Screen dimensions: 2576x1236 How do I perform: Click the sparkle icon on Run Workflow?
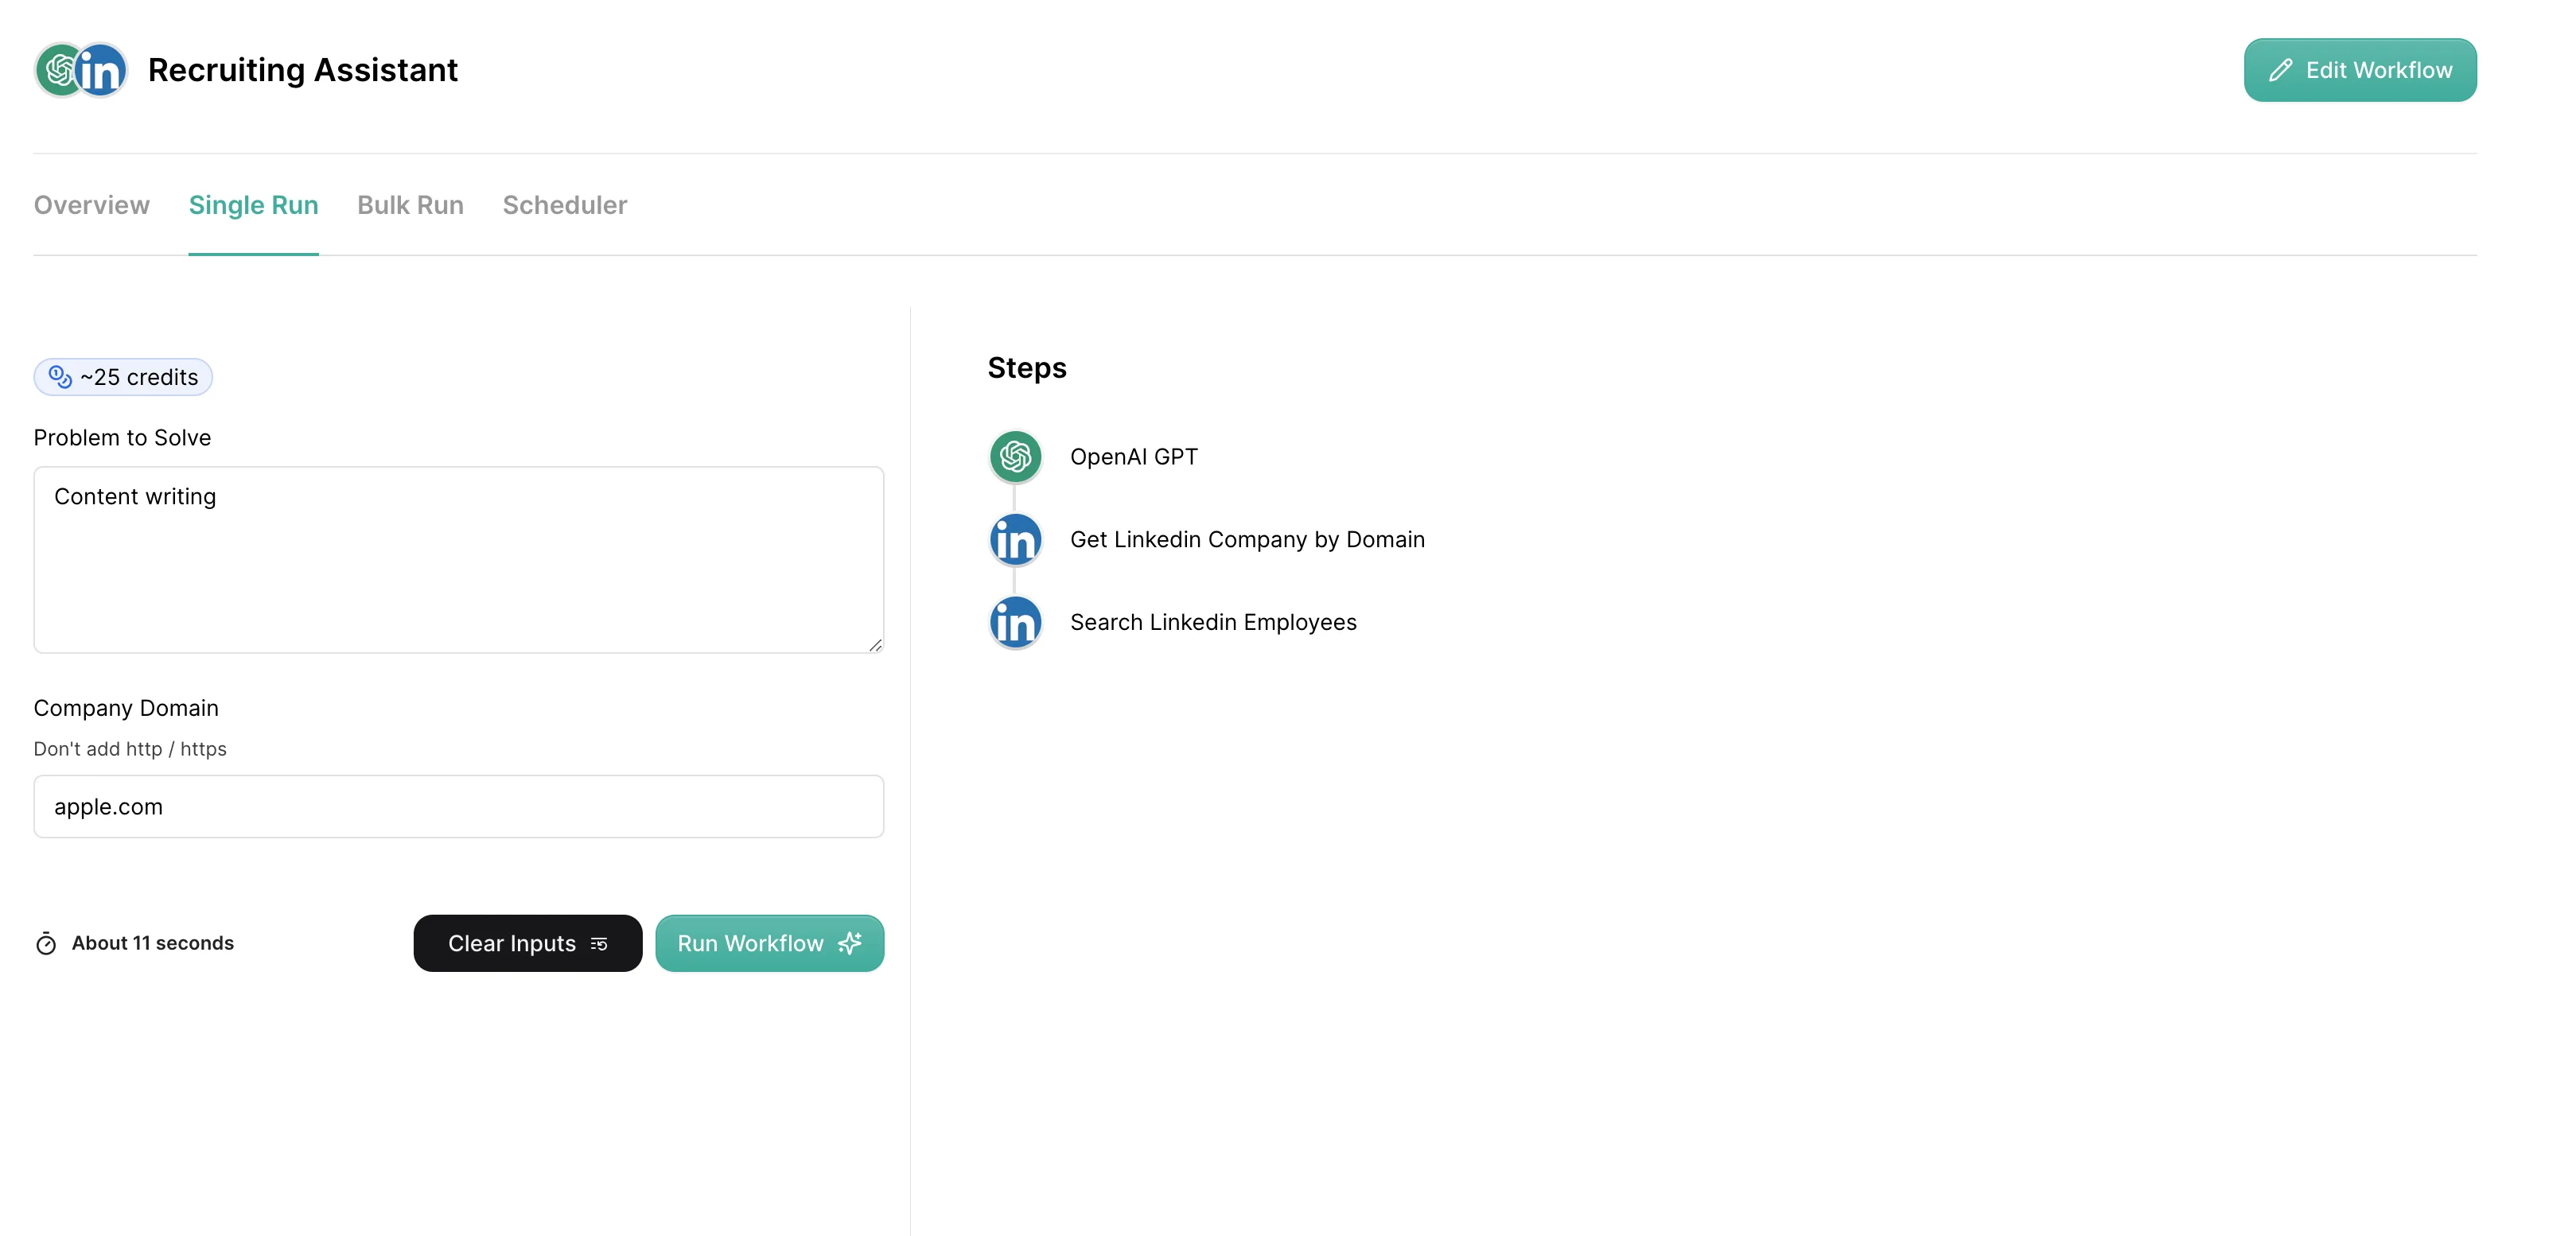850,943
